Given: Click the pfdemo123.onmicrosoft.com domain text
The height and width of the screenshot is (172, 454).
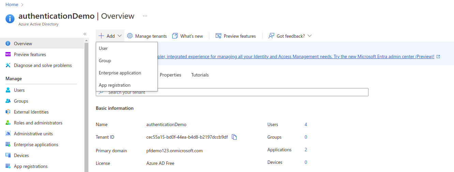Looking at the screenshot, I should [175, 151].
